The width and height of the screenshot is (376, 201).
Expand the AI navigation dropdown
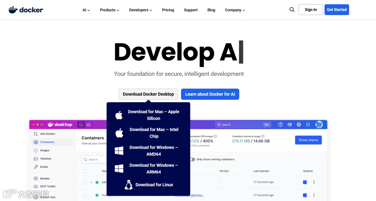(x=86, y=10)
